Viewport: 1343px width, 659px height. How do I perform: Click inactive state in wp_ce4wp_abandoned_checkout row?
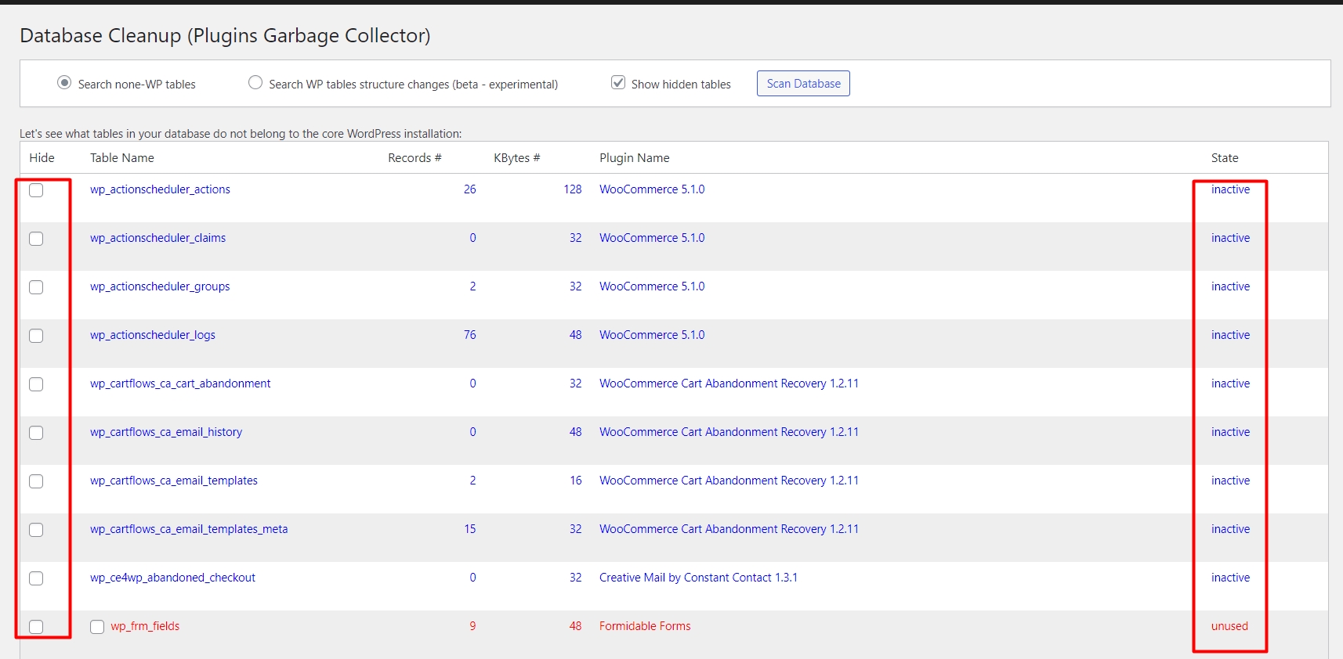tap(1230, 578)
